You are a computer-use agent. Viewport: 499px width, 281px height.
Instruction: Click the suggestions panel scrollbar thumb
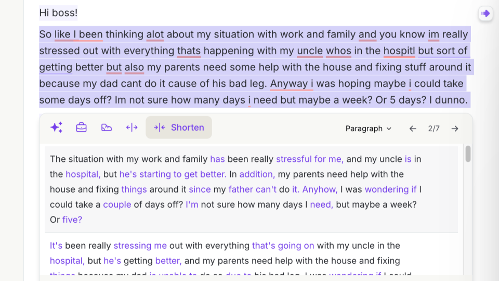[468, 154]
